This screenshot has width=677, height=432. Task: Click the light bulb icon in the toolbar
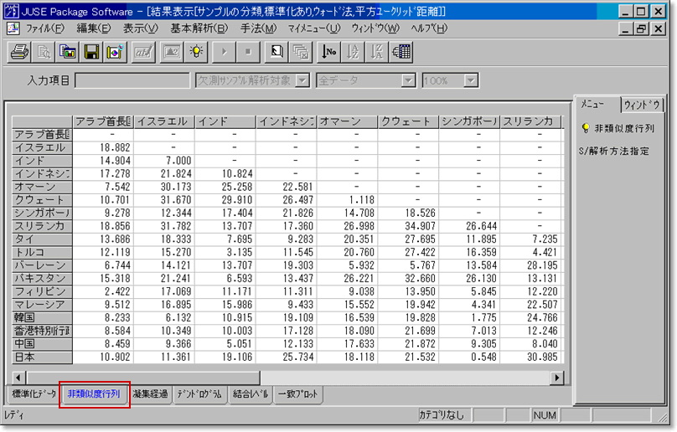coord(196,53)
